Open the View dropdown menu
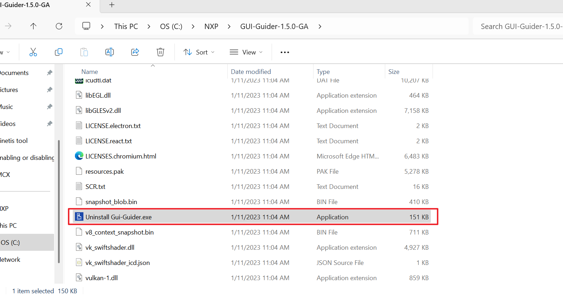The width and height of the screenshot is (563, 295). tap(246, 52)
